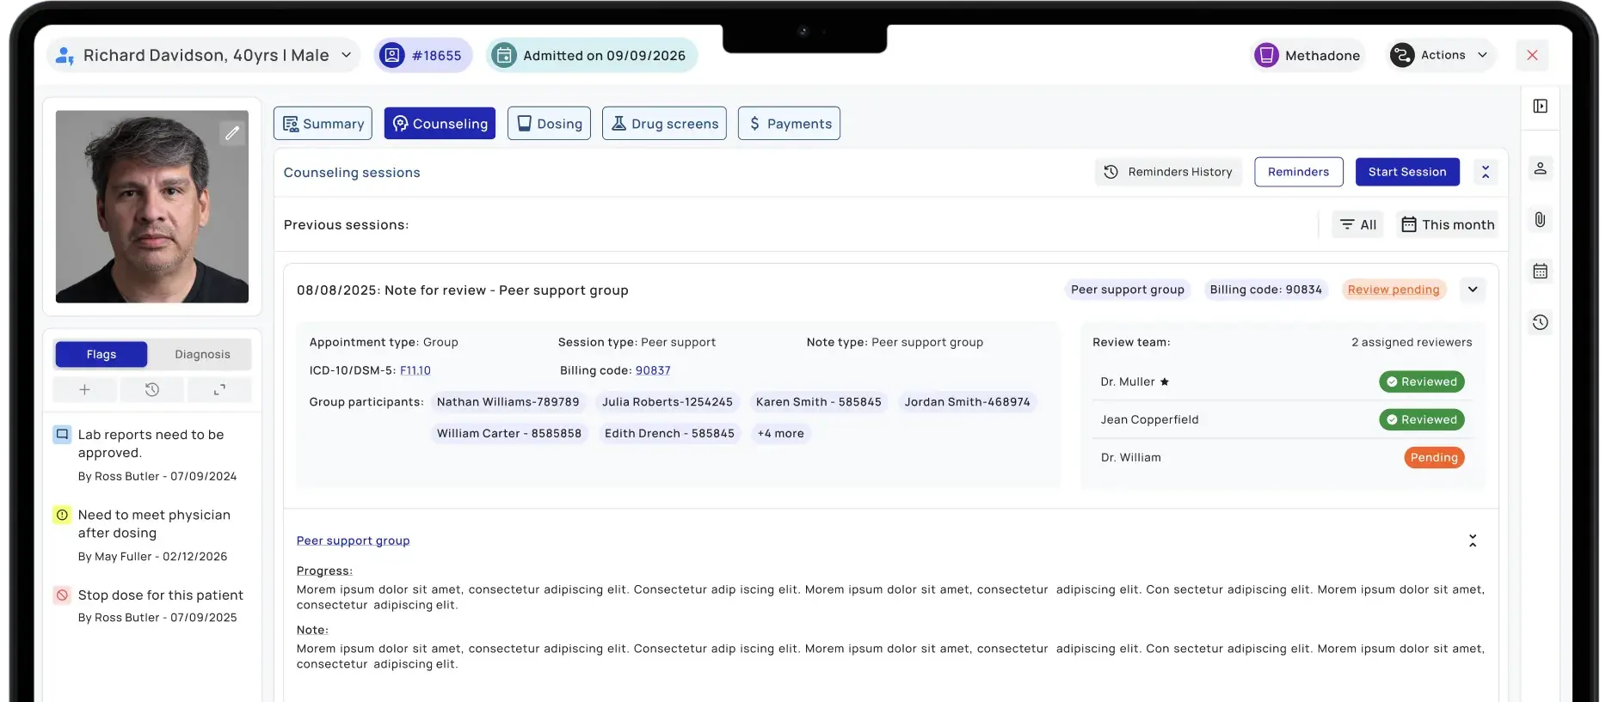Click the red stop icon for Stop dose flag
This screenshot has width=1606, height=702.
(x=62, y=595)
